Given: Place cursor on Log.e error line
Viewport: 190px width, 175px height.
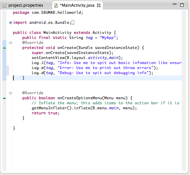Looking at the screenshot, I should coord(95,68).
